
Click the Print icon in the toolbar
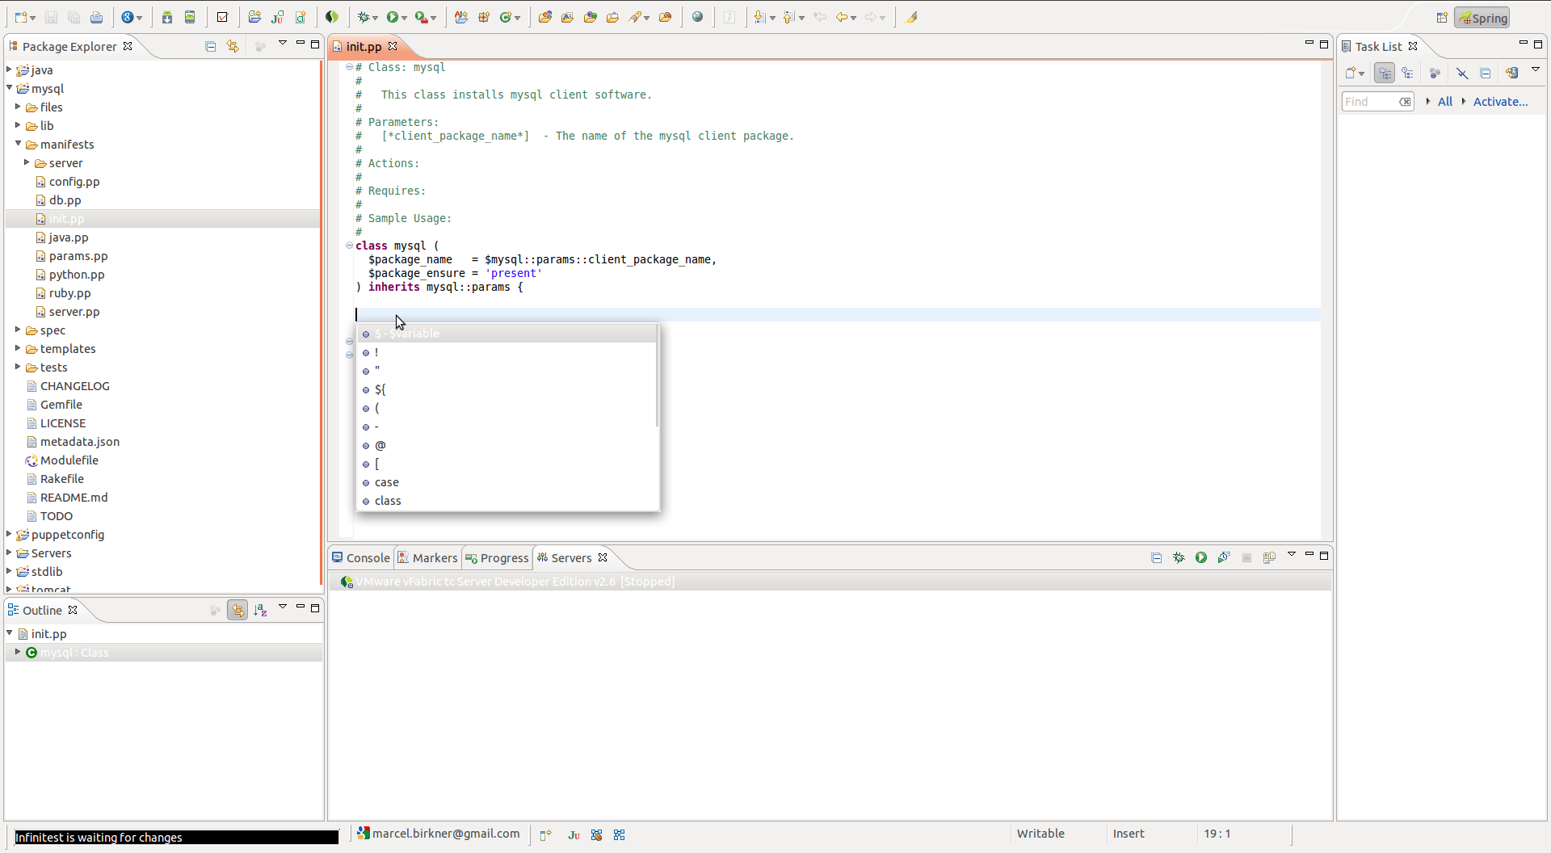[96, 17]
